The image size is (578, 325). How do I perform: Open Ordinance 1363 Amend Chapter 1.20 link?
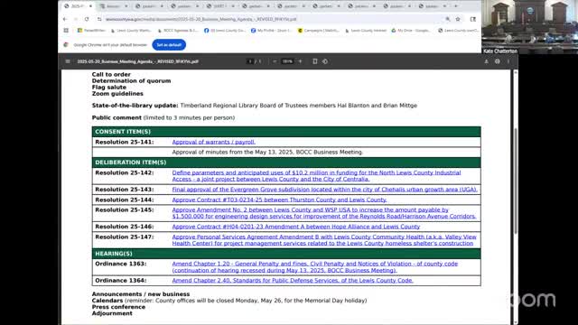pos(315,267)
